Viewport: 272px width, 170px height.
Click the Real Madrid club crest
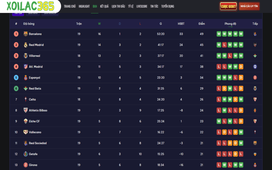coord(26,45)
